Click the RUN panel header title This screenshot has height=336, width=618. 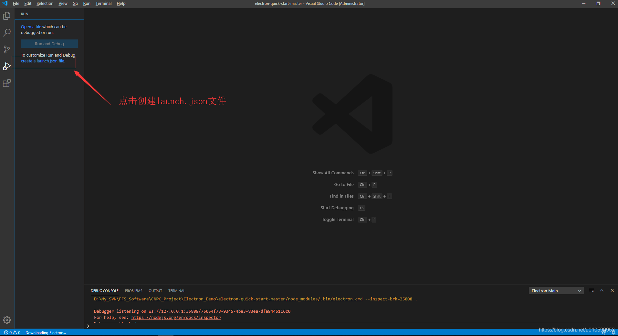tap(25, 14)
